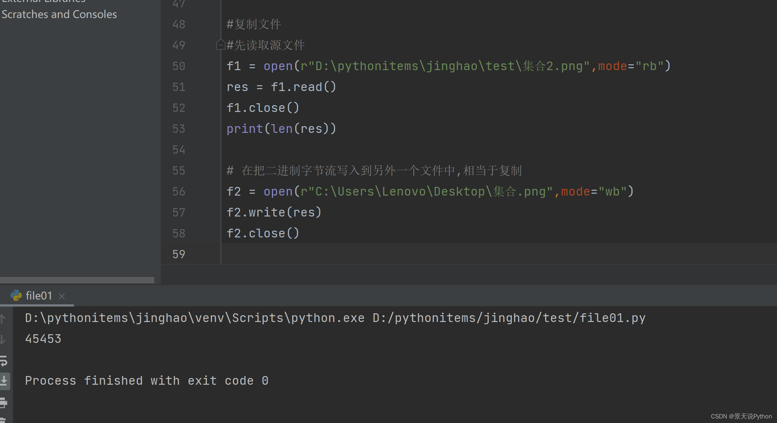Click the Python icon on file01 tab
Screen dimensions: 777x423
point(16,295)
